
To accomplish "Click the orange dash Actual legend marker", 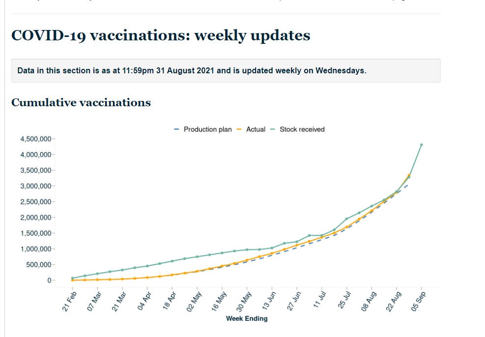I will (240, 129).
